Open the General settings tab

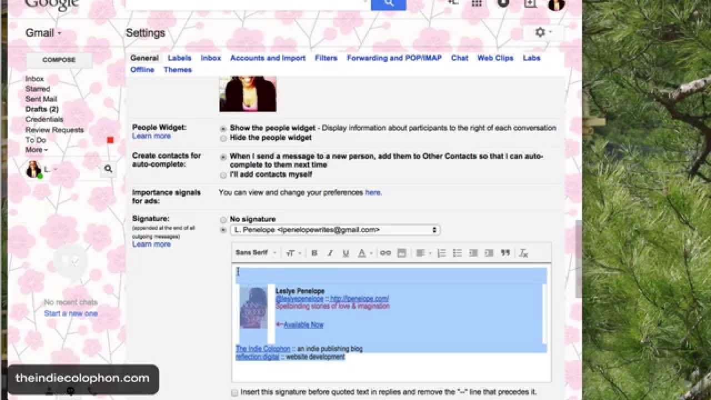[144, 58]
